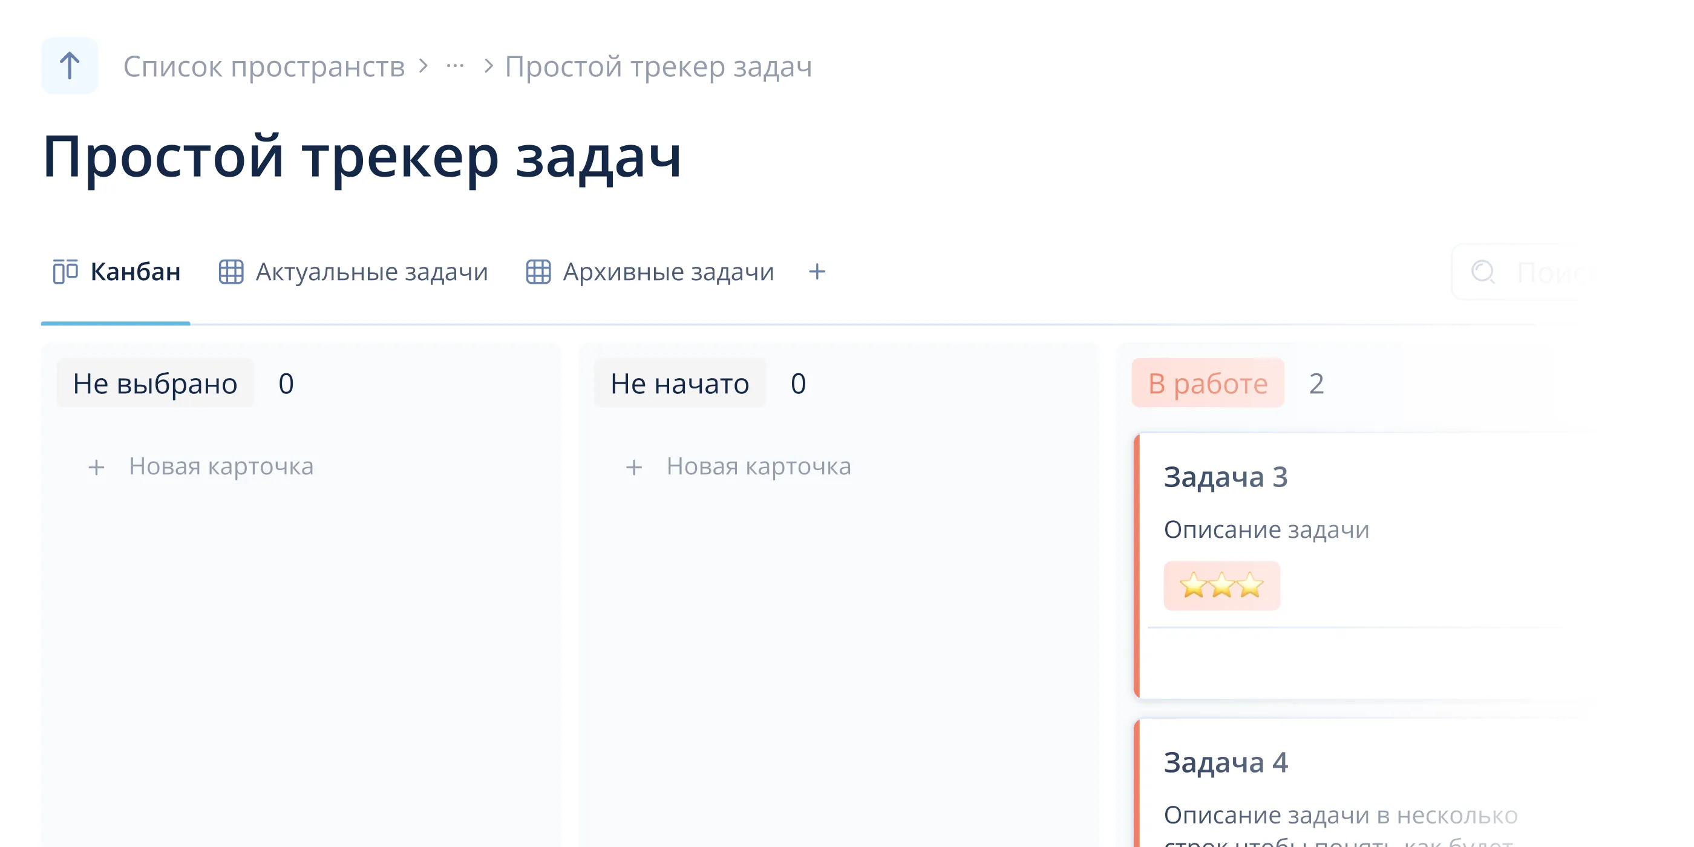
Task: Open Простой трекер задач breadcrumb link
Action: (x=658, y=67)
